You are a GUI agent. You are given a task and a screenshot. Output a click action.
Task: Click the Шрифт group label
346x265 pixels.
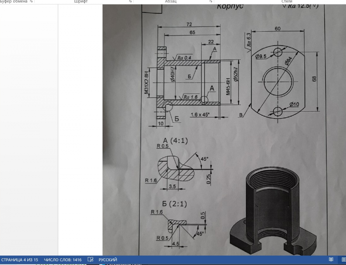(x=81, y=1)
